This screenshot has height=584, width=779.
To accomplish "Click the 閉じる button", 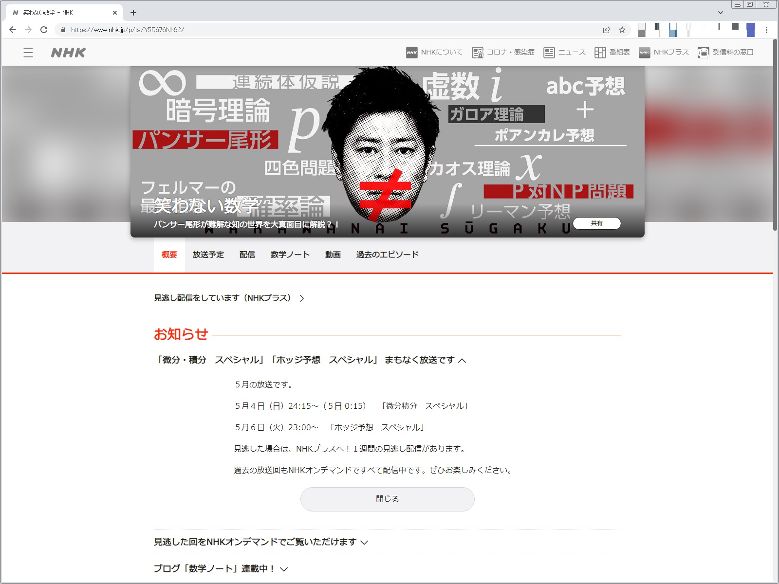I will click(x=388, y=499).
